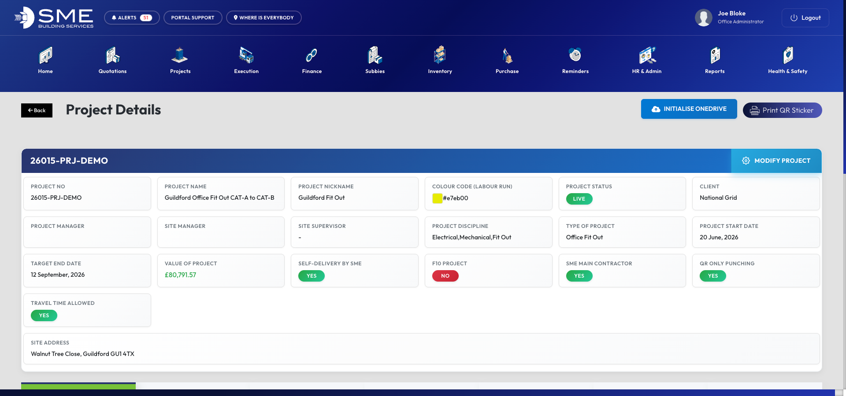Open the Where Is Everybody page
Screen dimensions: 846x396
(263, 18)
